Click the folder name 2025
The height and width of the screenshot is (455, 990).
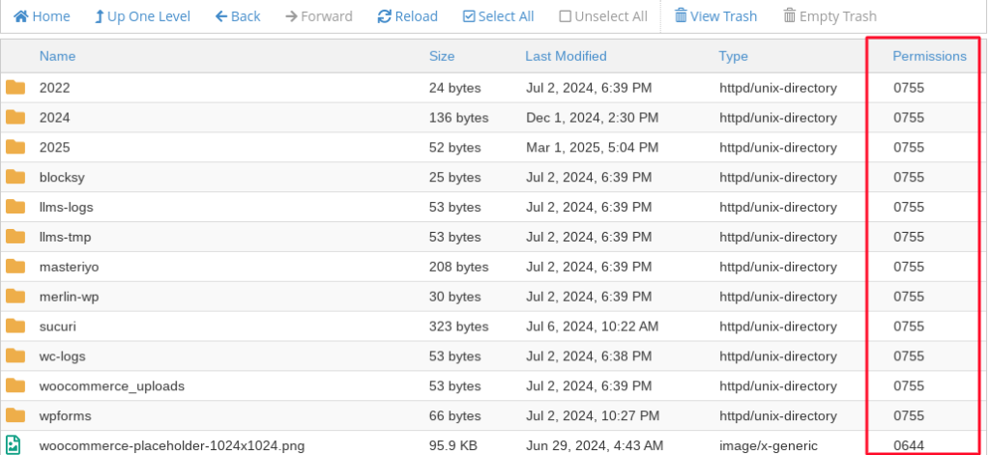point(54,148)
